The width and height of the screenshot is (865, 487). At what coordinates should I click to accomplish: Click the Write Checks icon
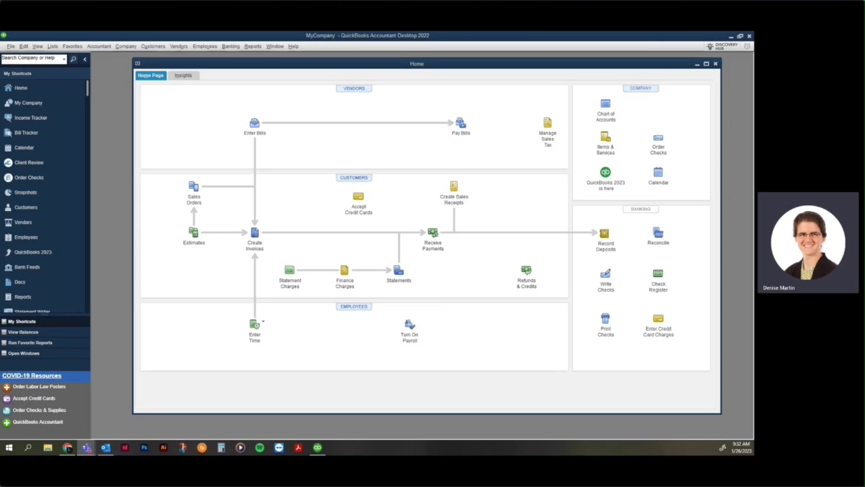click(605, 274)
